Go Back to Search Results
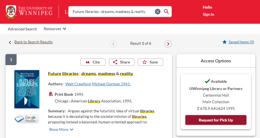Screen dimensions: 260x138 coord(33,42)
